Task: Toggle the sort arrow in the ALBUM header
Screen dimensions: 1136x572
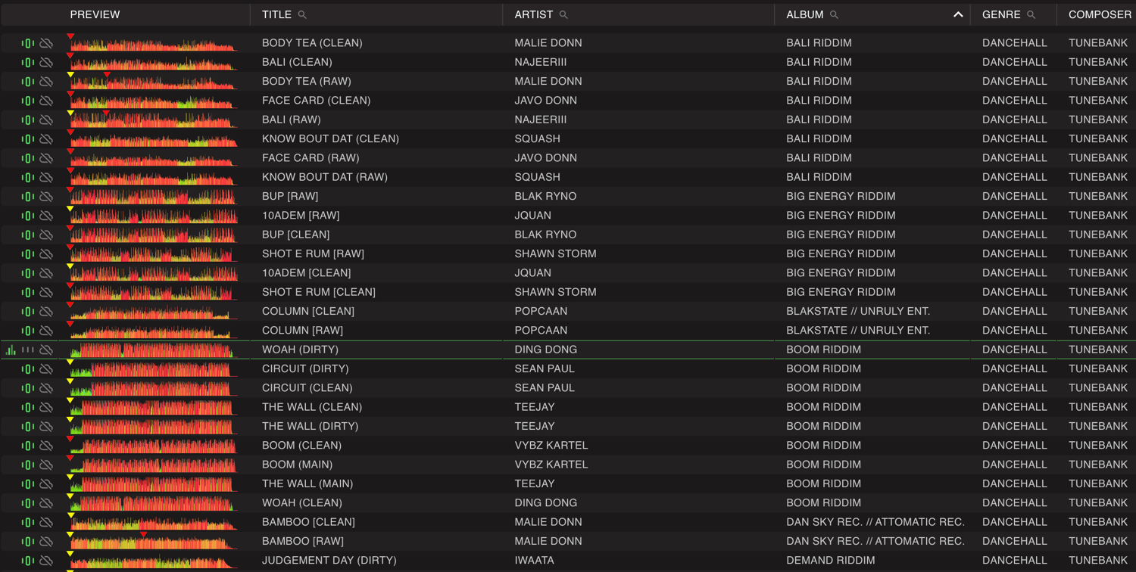Action: pyautogui.click(x=958, y=15)
